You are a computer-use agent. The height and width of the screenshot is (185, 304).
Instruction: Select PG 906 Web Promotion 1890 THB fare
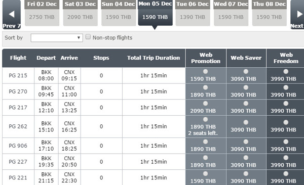206,142
